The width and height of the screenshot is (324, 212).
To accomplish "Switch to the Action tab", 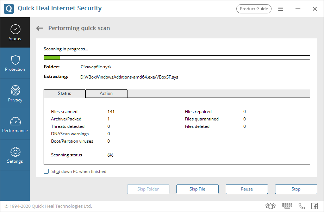I will coord(106,94).
